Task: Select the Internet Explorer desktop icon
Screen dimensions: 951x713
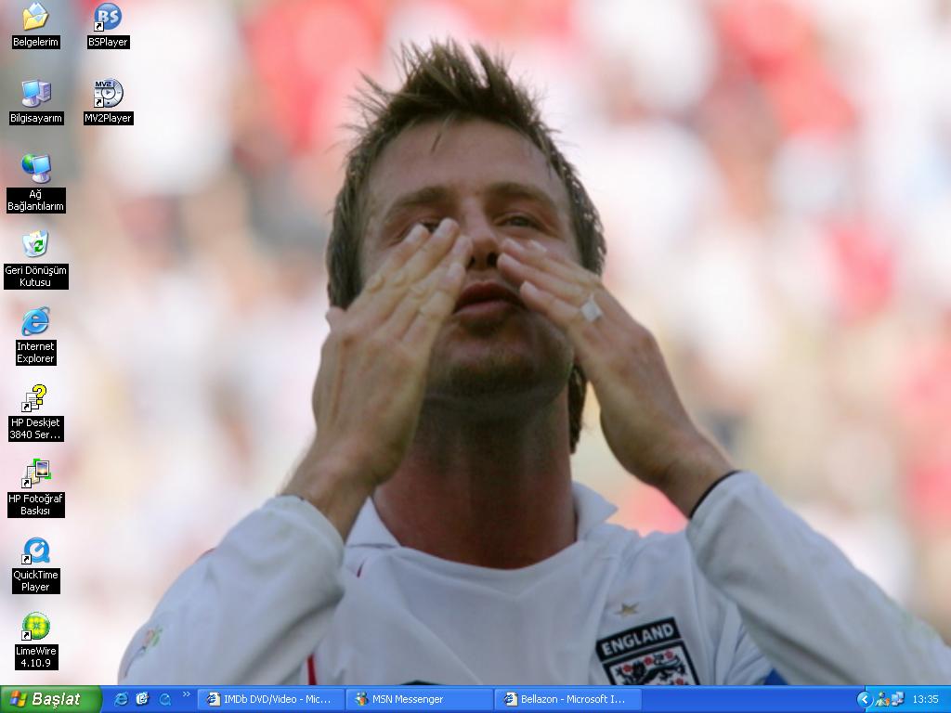Action: pyautogui.click(x=35, y=321)
